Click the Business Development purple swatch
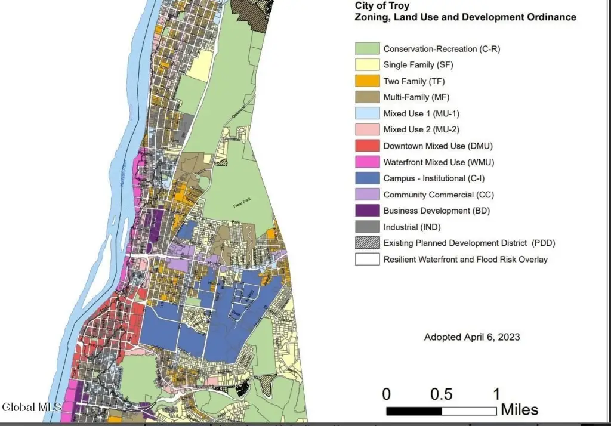The height and width of the screenshot is (426, 611). click(366, 211)
